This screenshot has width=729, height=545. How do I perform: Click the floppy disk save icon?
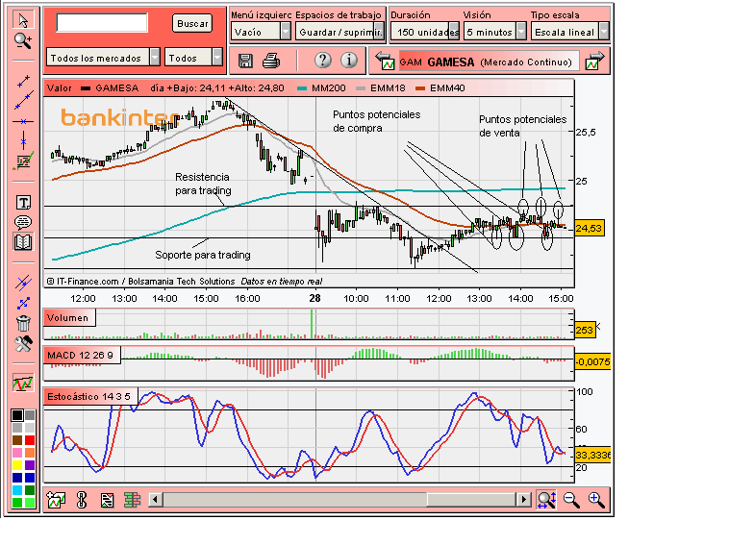245,61
